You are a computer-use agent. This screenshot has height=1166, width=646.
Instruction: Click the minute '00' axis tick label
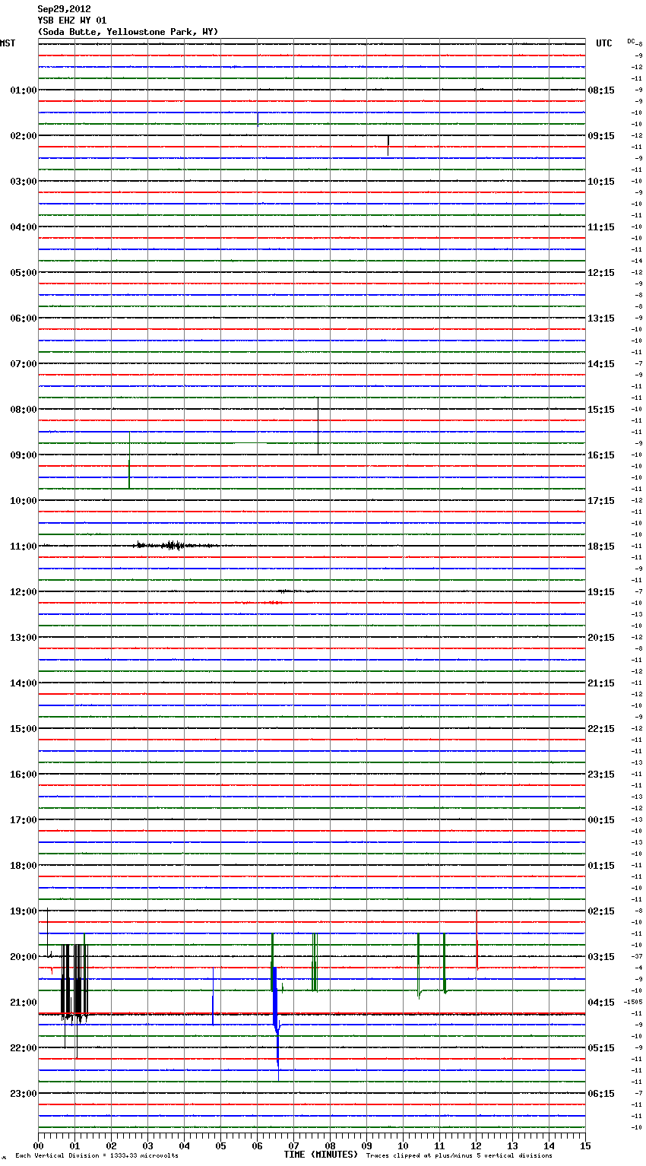pos(38,1145)
